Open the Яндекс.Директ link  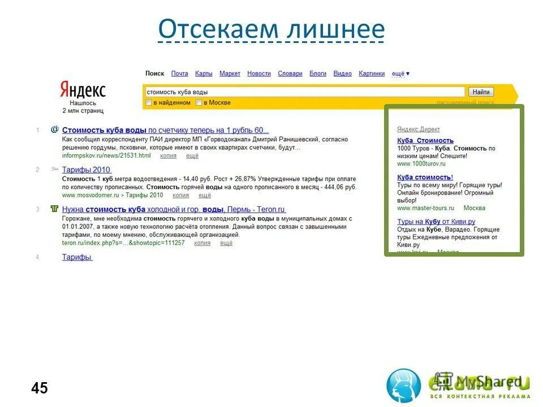point(419,129)
